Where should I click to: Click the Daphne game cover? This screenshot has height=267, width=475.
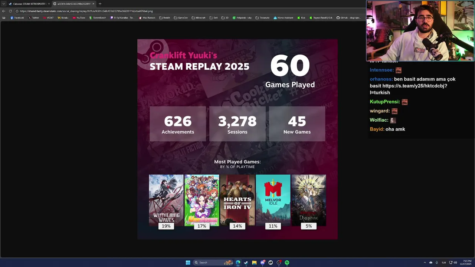(x=309, y=200)
